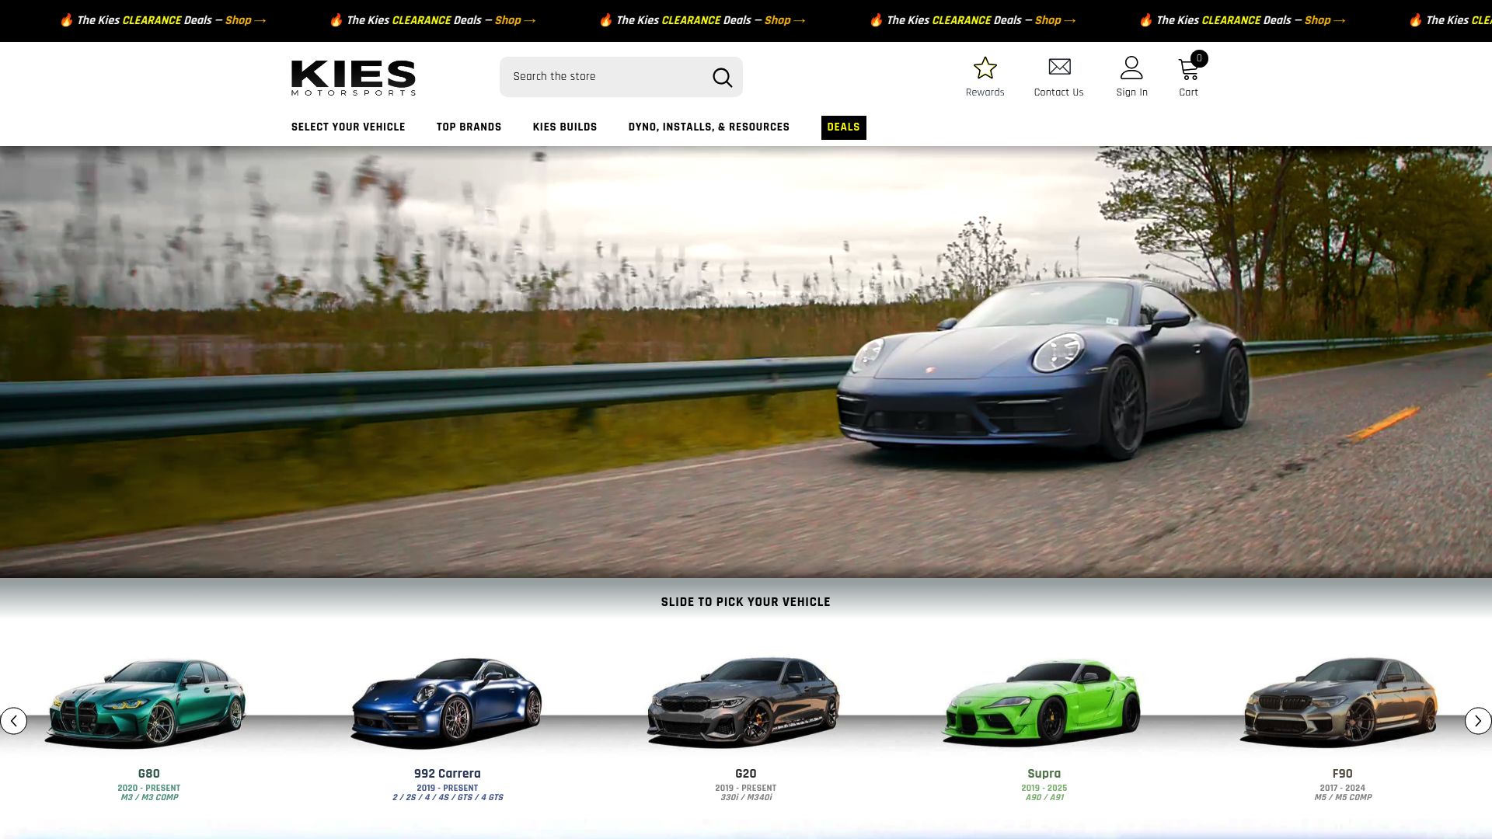
Task: Click the previous vehicle carousel arrow
Action: [x=13, y=721]
